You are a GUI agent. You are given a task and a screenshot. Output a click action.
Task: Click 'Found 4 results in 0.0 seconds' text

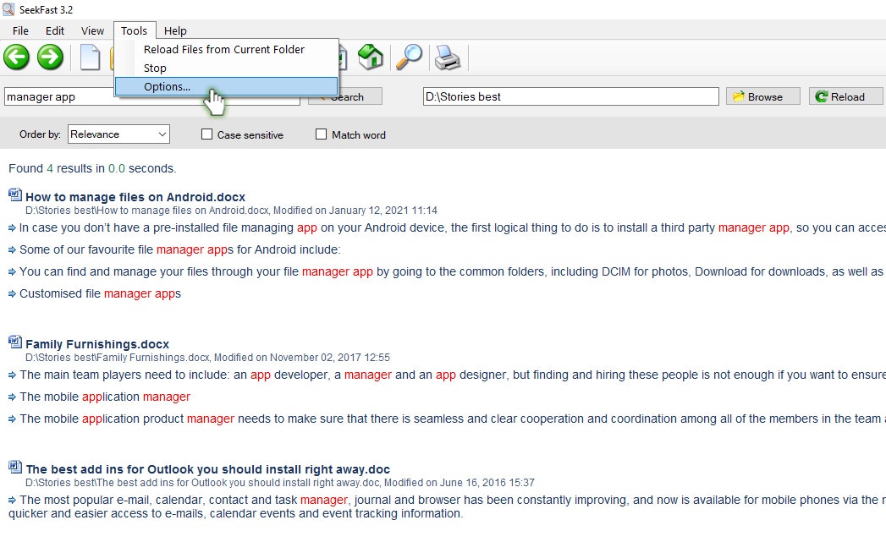pos(92,168)
